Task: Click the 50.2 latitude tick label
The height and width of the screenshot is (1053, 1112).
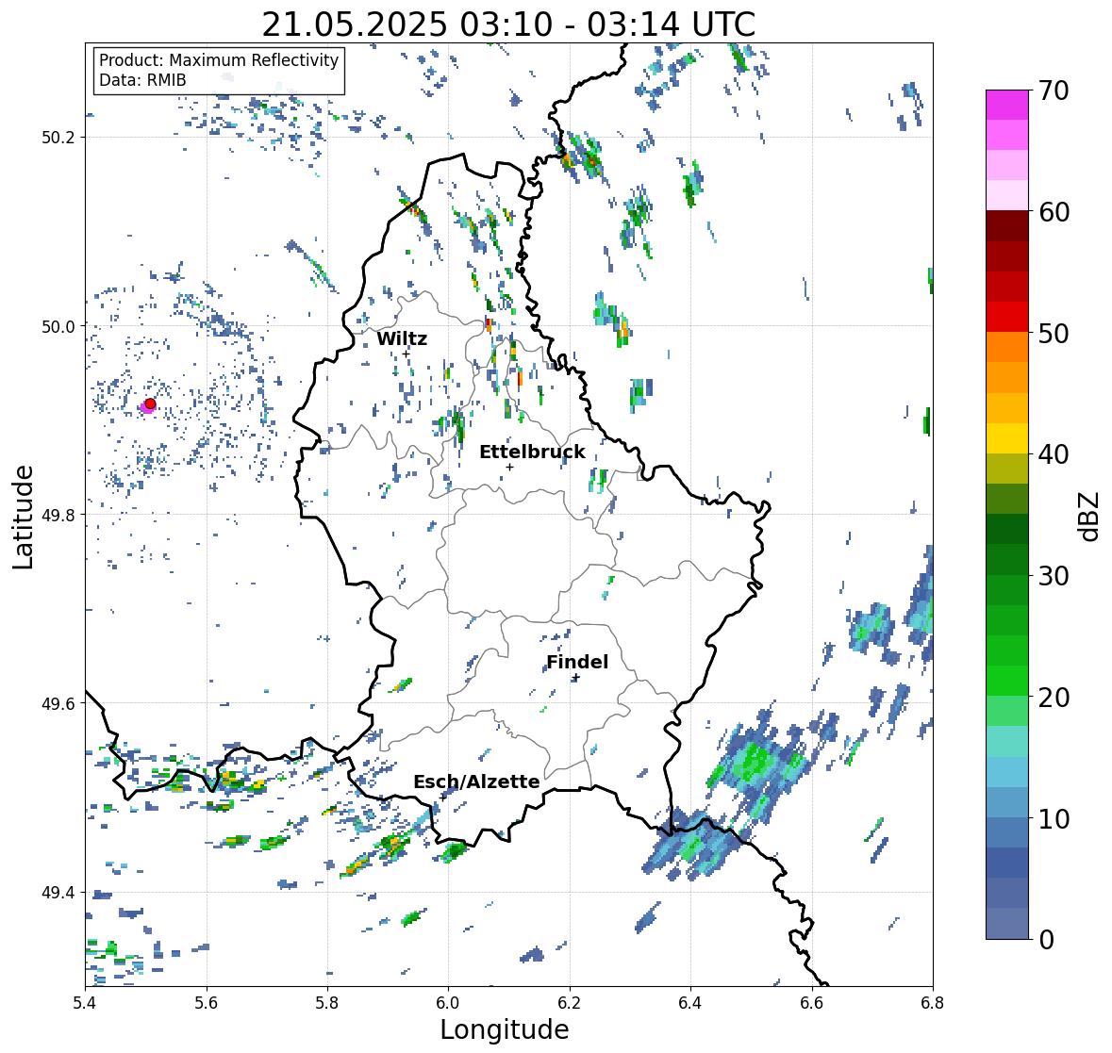Action: (58, 138)
